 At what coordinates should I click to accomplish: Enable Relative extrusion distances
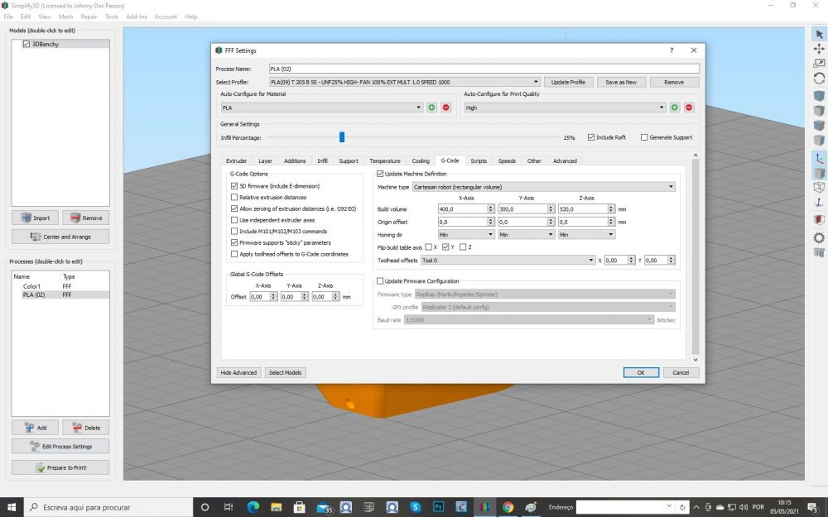(234, 198)
